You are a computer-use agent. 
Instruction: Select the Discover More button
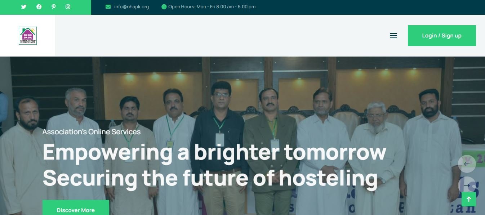[x=76, y=208]
